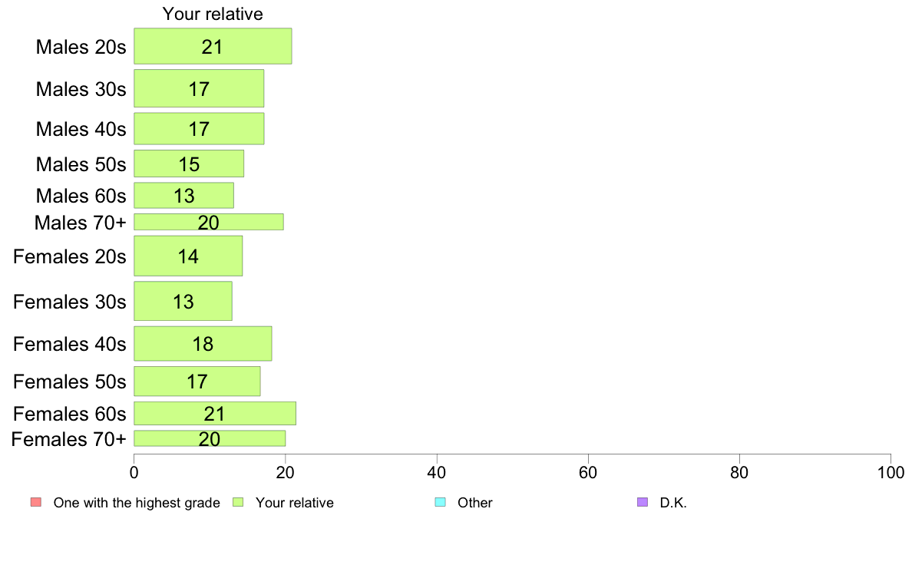Image resolution: width=912 pixels, height=565 pixels.
Task: Click the 'Males 40s' axis label
Action: tap(81, 129)
